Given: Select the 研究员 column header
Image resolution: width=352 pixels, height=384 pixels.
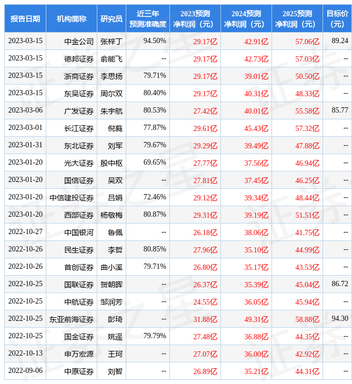Looking at the screenshot, I should [112, 18].
